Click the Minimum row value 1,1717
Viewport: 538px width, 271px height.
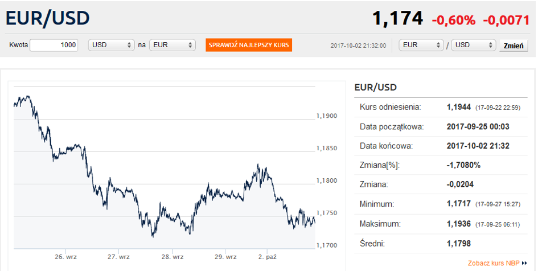pyautogui.click(x=459, y=204)
